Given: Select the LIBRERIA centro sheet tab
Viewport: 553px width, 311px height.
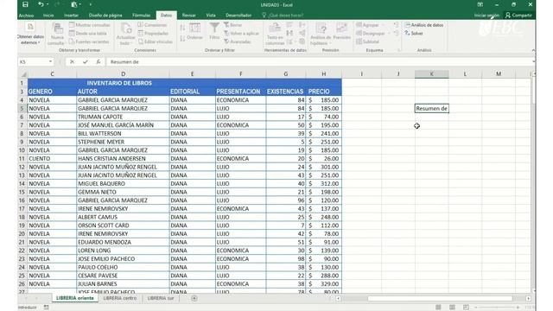Looking at the screenshot, I should (119, 298).
